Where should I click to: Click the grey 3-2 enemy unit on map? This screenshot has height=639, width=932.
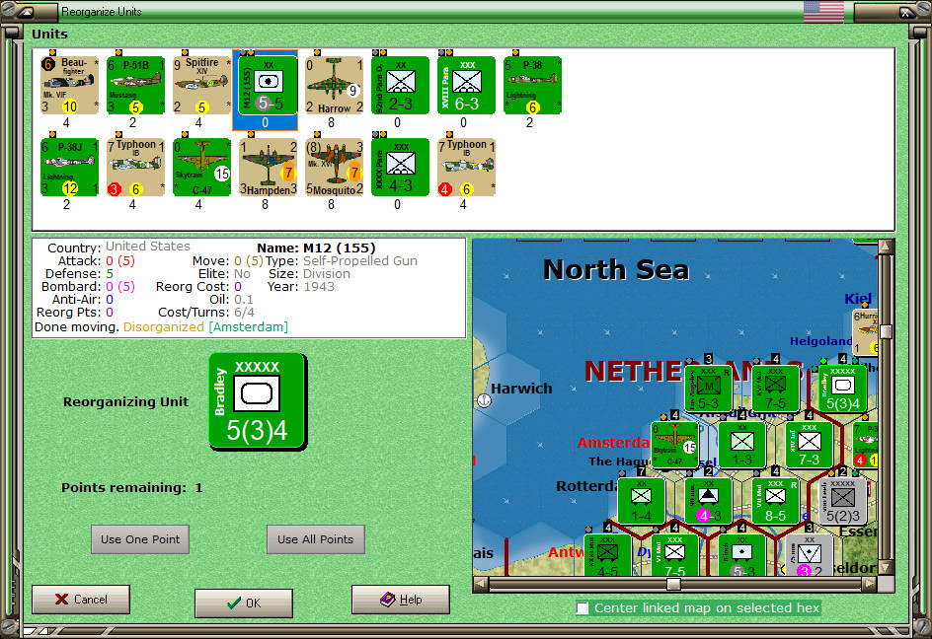(x=809, y=555)
